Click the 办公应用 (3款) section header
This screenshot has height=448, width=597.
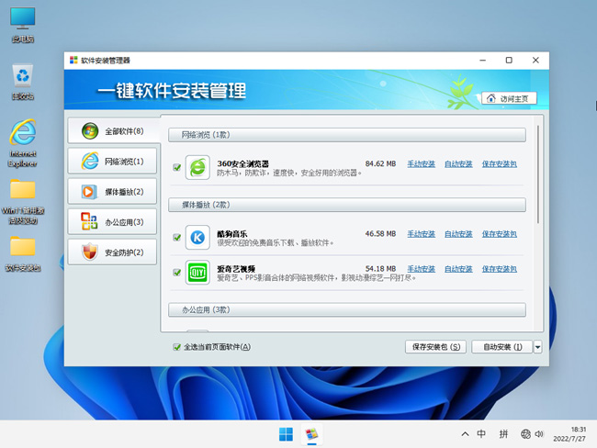point(347,309)
